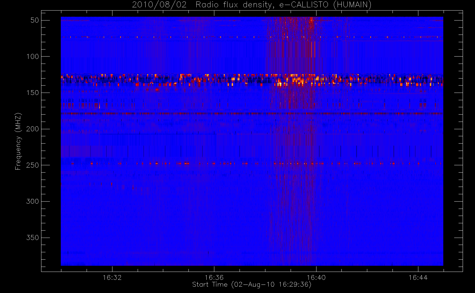Click the '16:36' time tick label
Viewport: 475px width, 293px height.
pos(214,277)
